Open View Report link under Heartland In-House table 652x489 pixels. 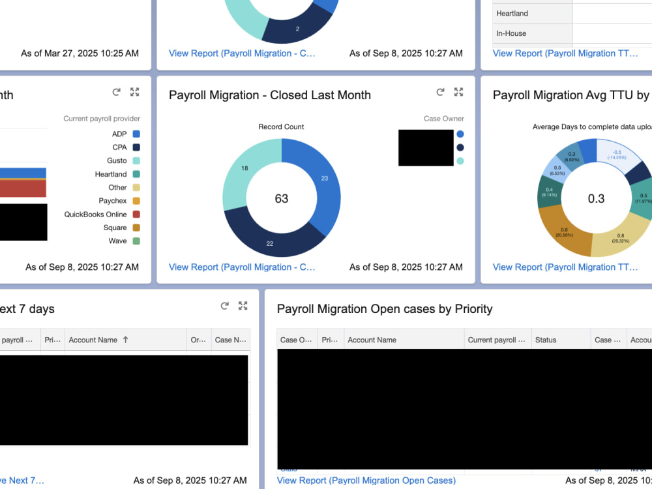click(x=565, y=53)
